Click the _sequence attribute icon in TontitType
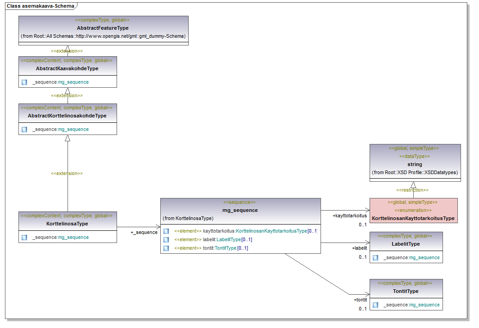 [375, 305]
